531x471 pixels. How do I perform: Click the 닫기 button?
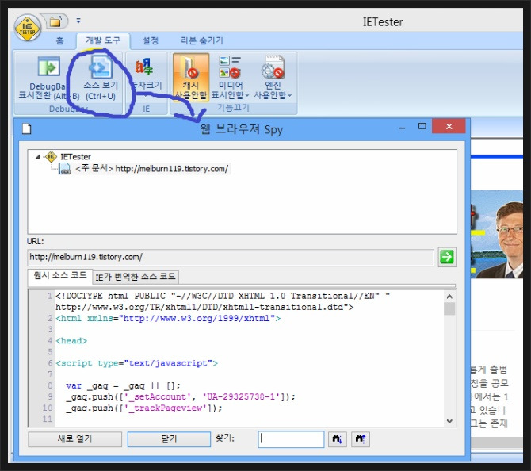point(169,439)
